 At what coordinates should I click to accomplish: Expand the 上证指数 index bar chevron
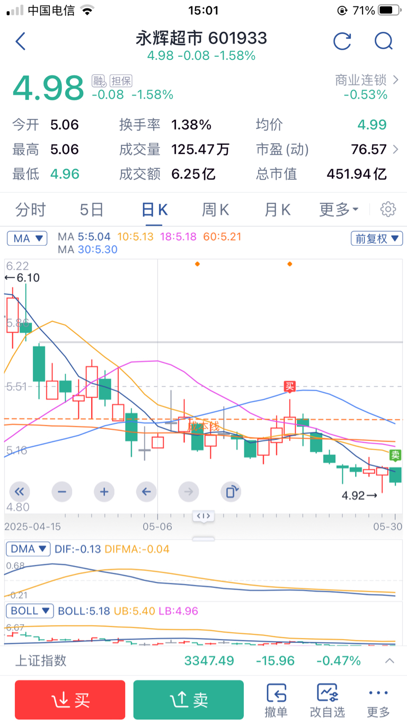(390, 661)
